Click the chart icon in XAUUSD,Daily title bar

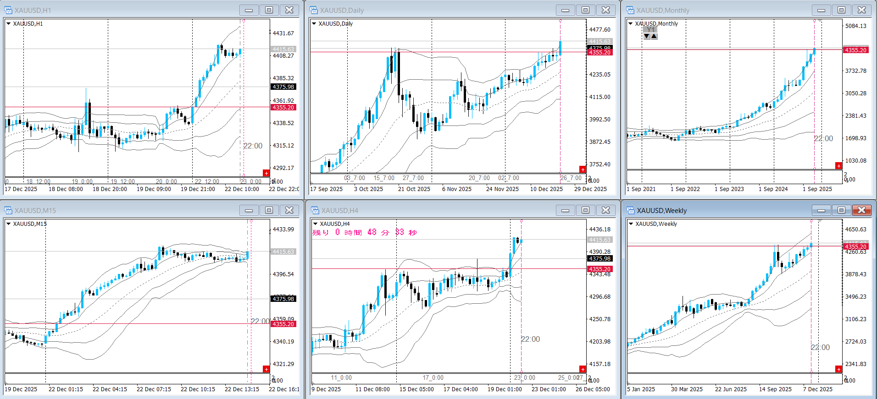(x=314, y=10)
